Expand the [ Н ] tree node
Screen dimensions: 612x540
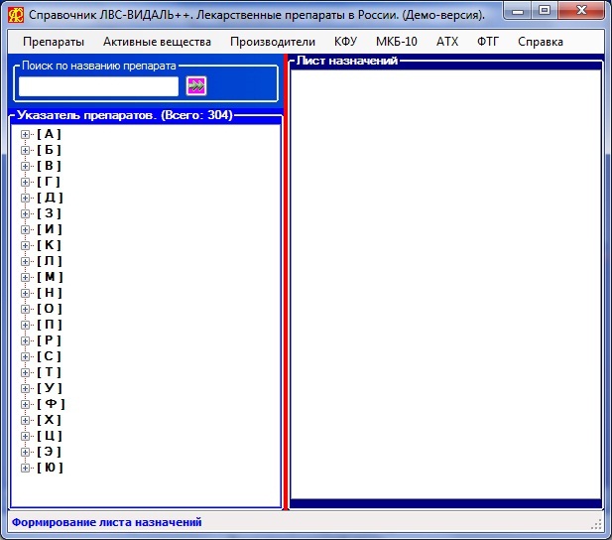(25, 293)
